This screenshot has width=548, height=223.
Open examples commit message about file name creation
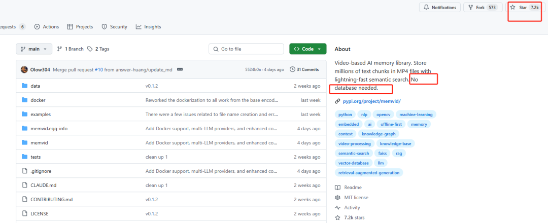(x=212, y=114)
